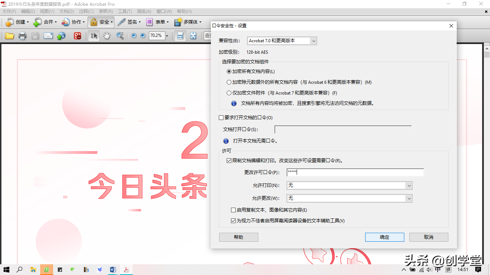Screen dimensions: 490x275
Task: Show hidden tray icons chevron
Action: click(x=404, y=270)
